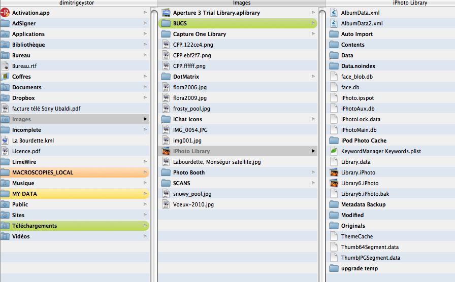Expand the MY DATA folder arrow

tap(145, 194)
